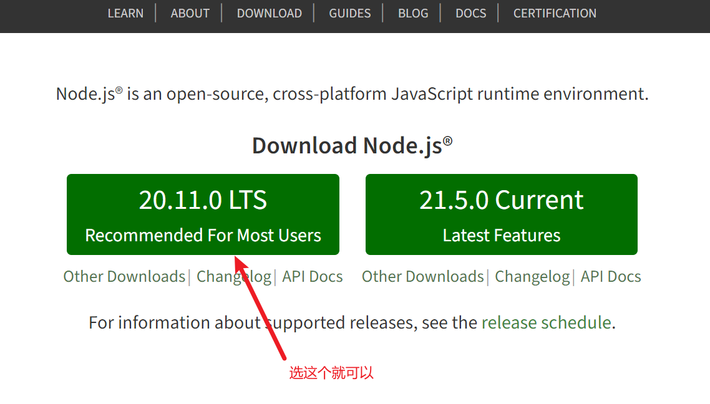Open the CERTIFICATION nav item
The height and width of the screenshot is (404, 710).
click(x=555, y=13)
